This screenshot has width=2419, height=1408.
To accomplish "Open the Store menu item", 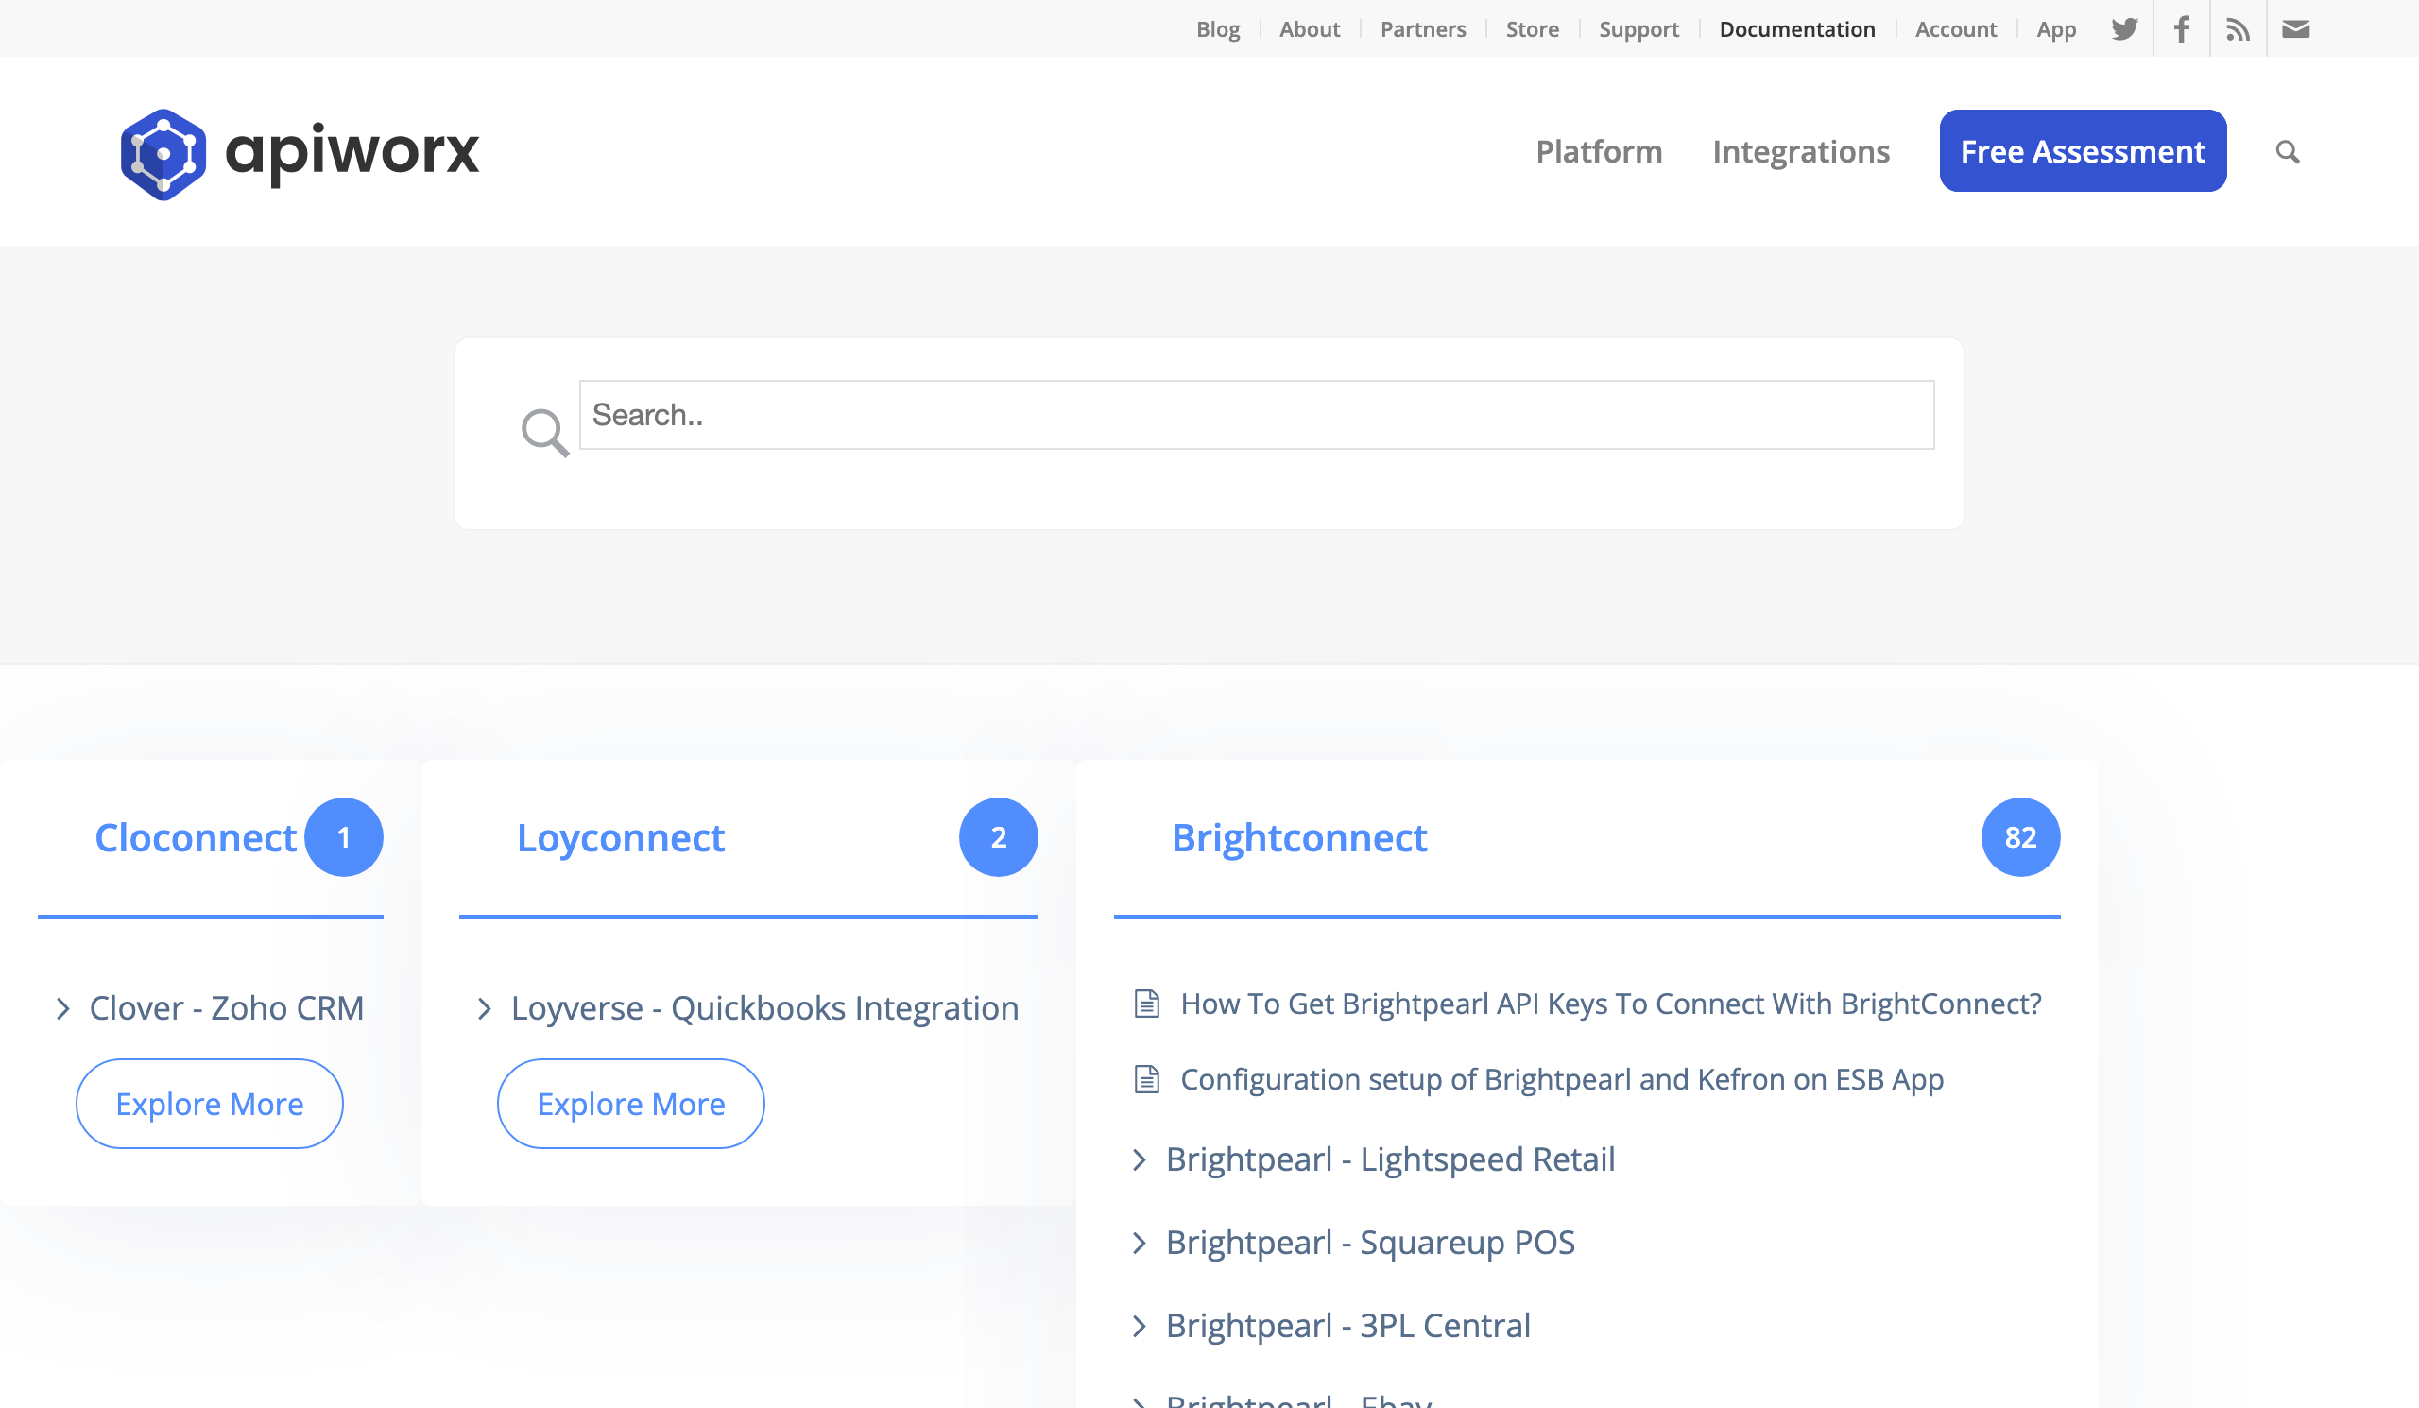I will click(x=1532, y=28).
